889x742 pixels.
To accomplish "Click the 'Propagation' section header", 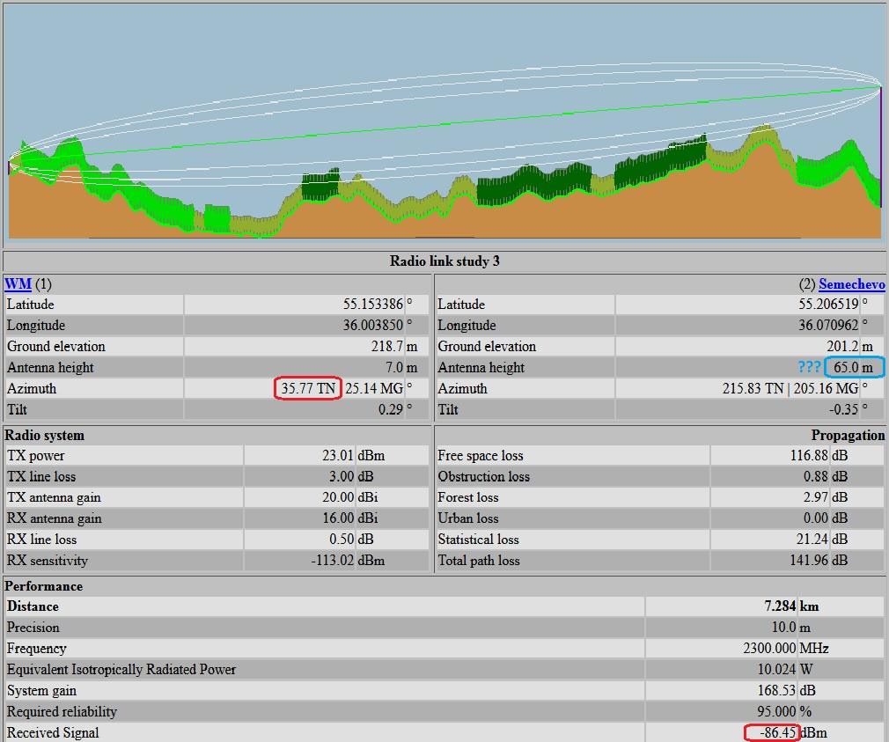I will [848, 436].
